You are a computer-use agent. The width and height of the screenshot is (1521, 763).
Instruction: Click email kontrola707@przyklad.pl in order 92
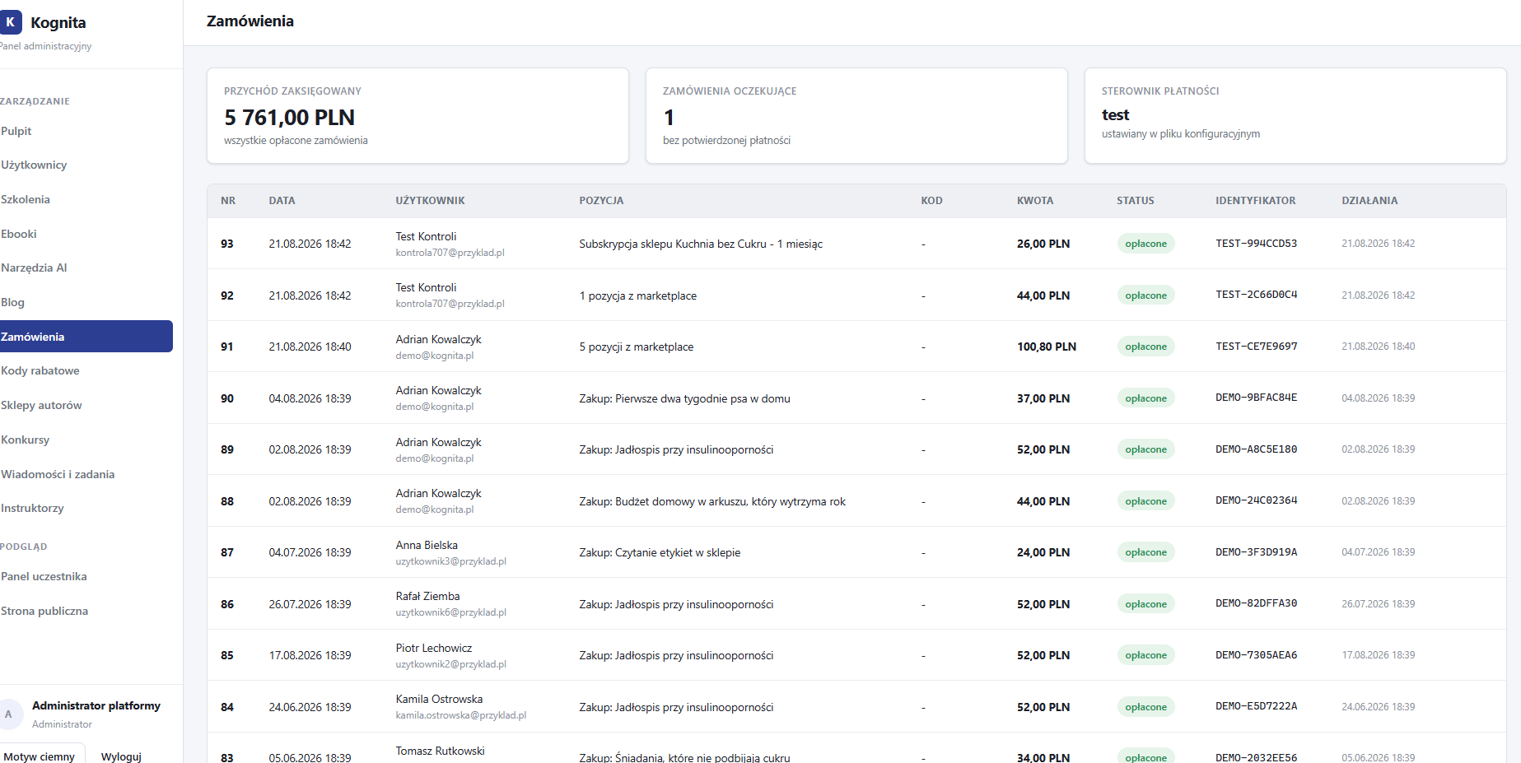(450, 304)
